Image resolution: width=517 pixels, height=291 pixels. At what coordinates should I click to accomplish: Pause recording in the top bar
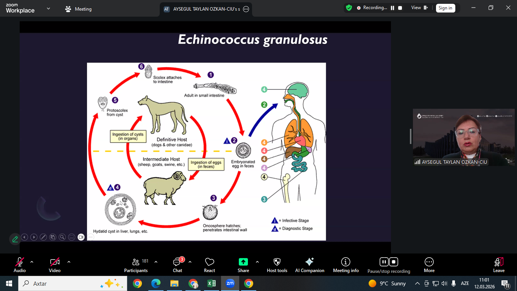[392, 8]
